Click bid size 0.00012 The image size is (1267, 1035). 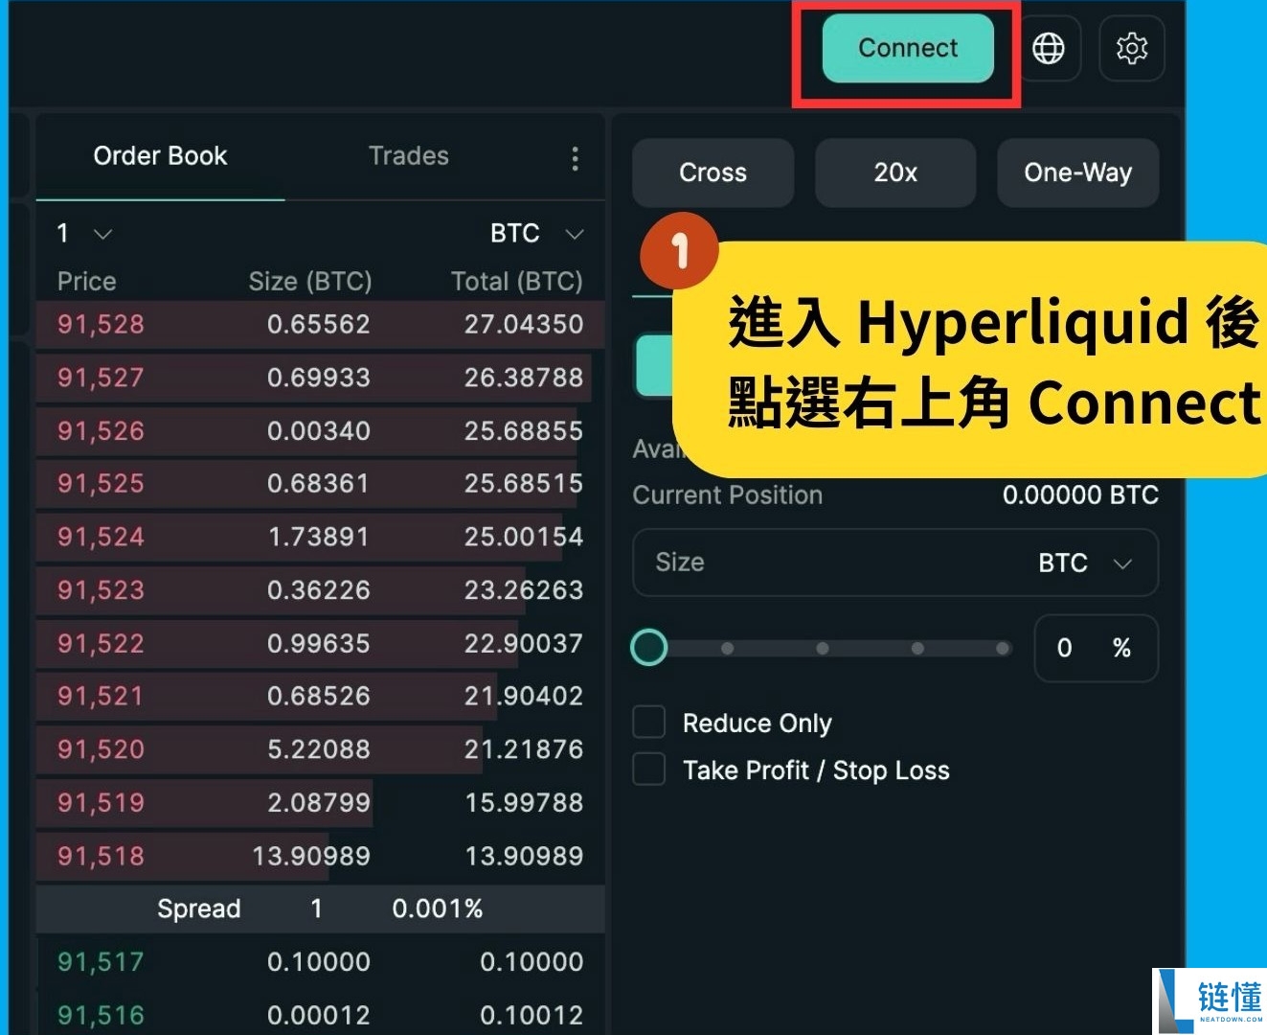click(x=319, y=1015)
